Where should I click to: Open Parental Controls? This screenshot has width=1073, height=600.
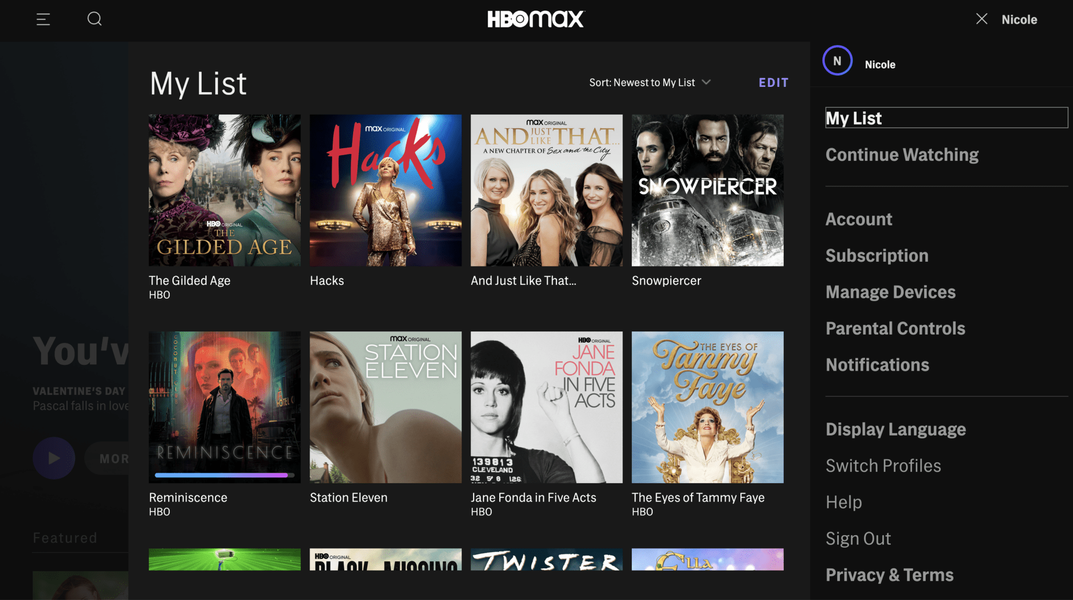pos(895,328)
